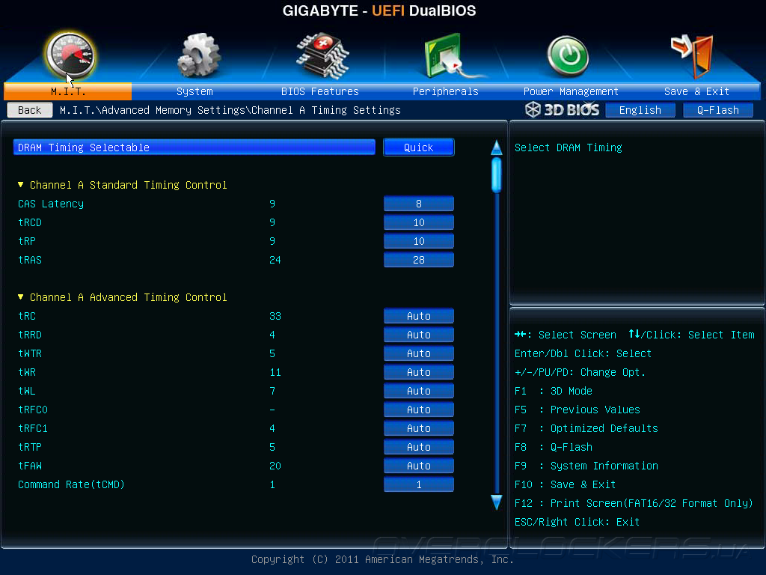This screenshot has height=575, width=766.
Task: Click the M.I.T. speedometer gauge icon
Action: tap(70, 55)
